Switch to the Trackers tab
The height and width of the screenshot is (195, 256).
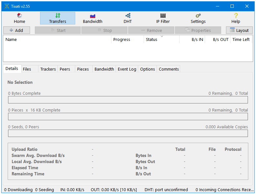(48, 69)
